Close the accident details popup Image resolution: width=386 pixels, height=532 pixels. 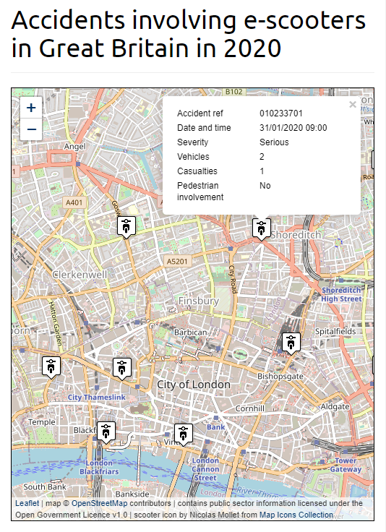pos(353,105)
